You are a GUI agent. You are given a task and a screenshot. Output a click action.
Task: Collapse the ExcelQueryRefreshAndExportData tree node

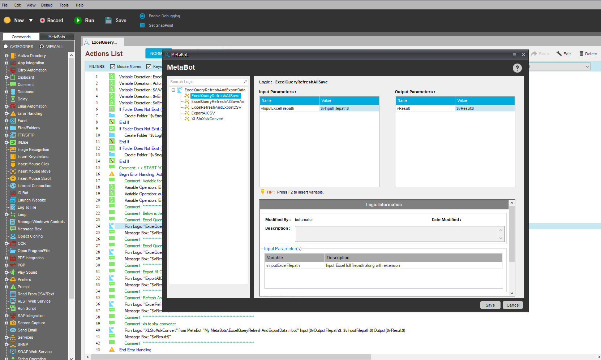[x=173, y=90]
